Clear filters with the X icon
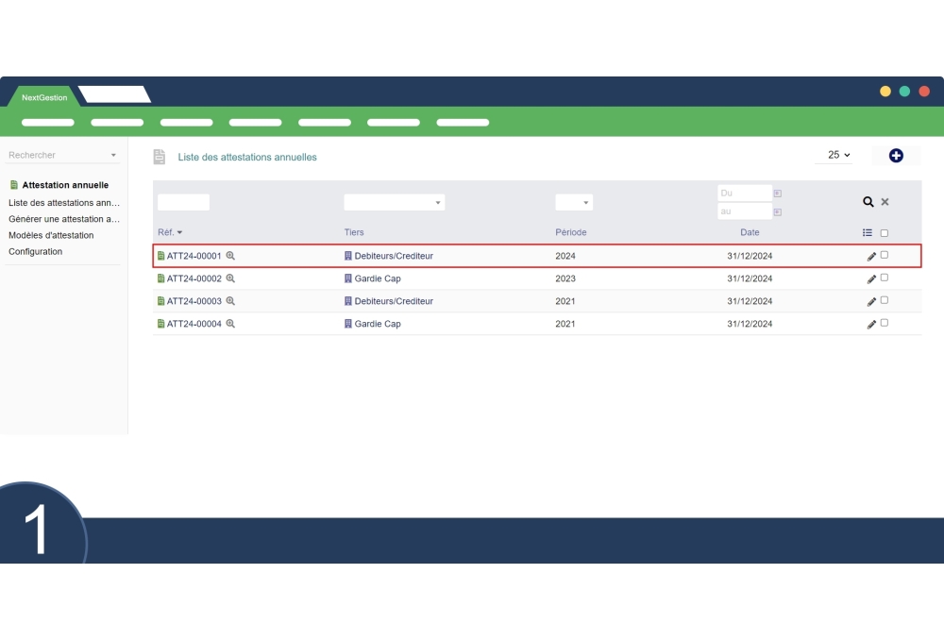 [885, 202]
